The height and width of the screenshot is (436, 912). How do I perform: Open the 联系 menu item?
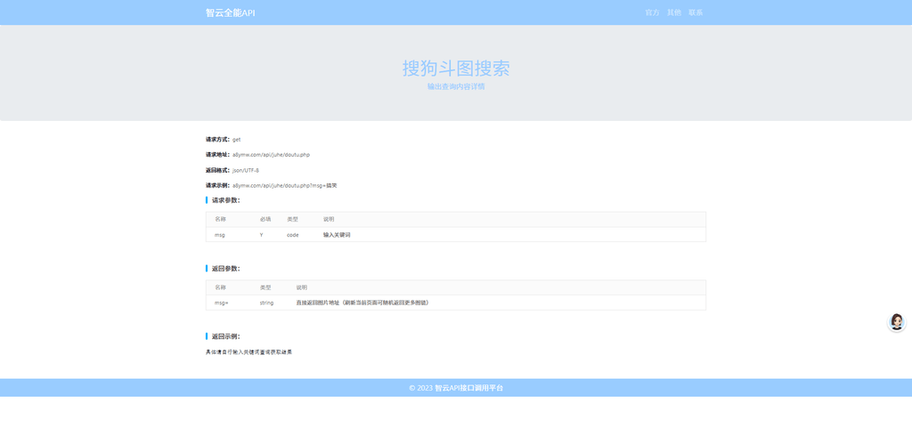pyautogui.click(x=696, y=12)
